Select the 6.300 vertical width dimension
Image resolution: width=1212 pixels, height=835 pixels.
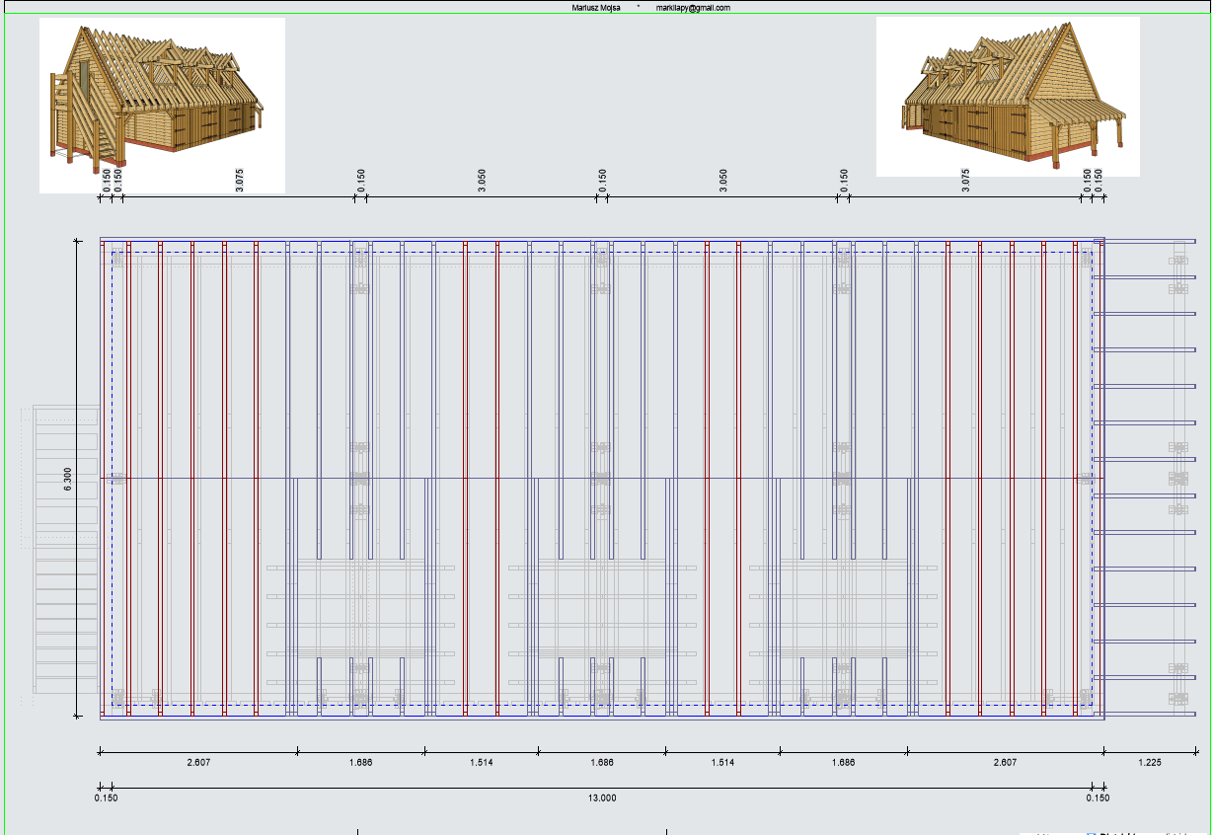point(67,478)
